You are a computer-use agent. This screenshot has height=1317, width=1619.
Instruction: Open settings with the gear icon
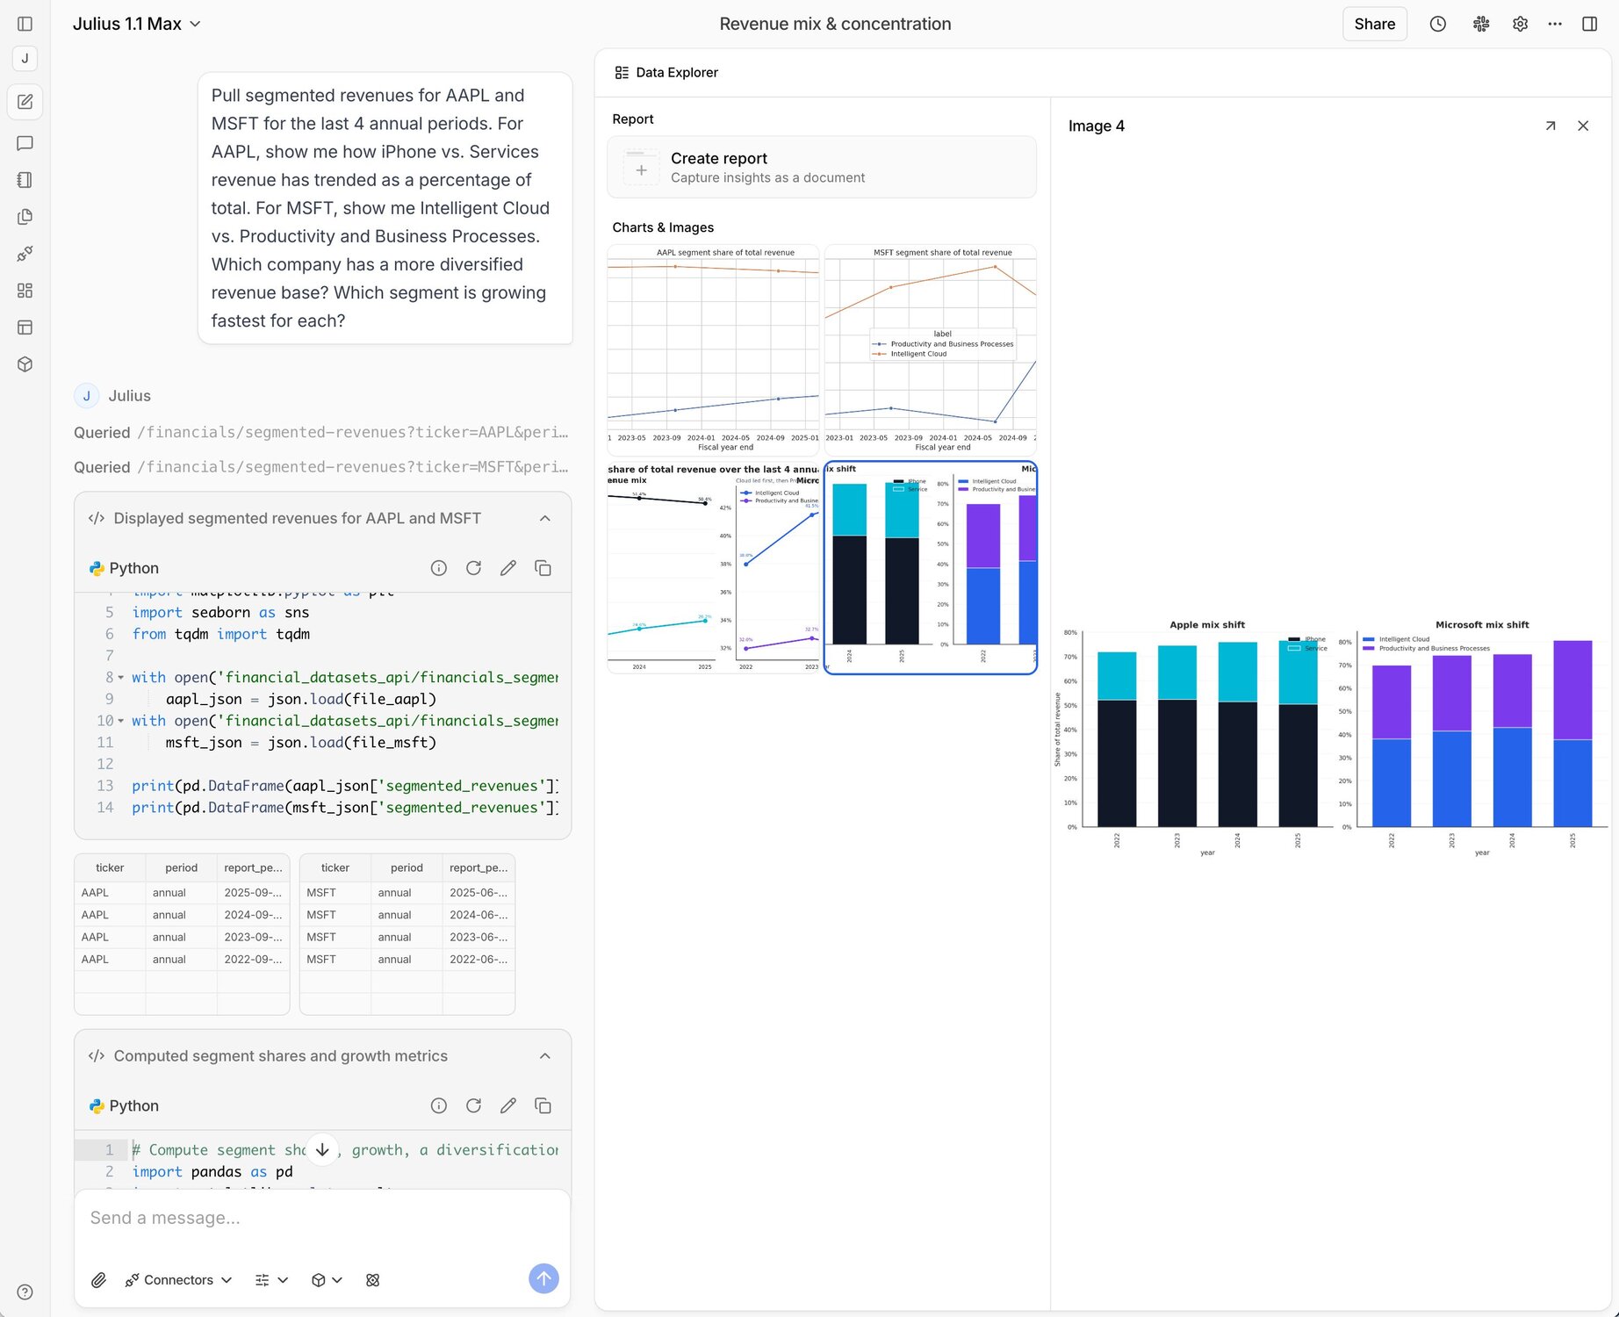[1519, 24]
